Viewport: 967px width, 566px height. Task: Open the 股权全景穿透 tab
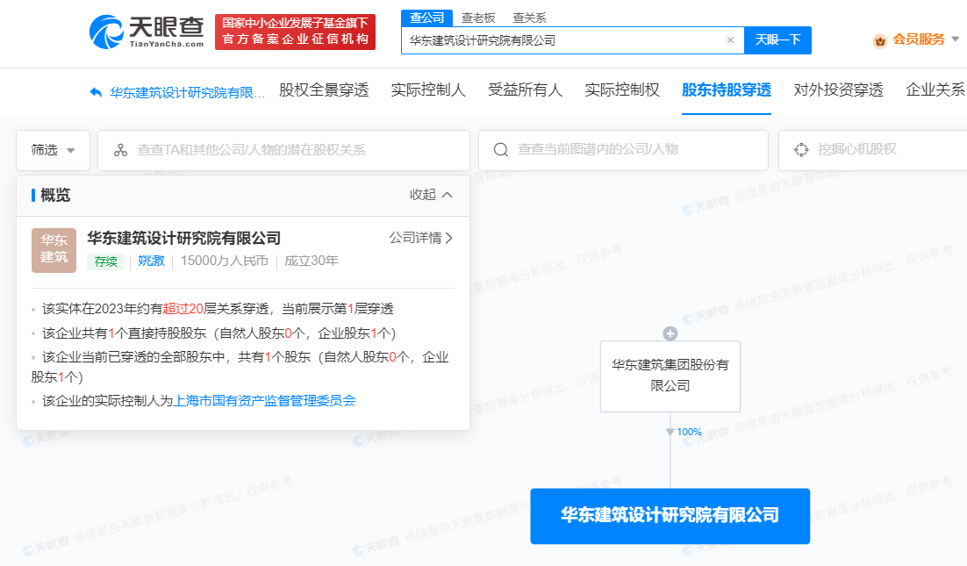tap(324, 90)
